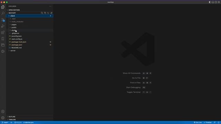Open Explorer views and more actions menu
Viewport: 221px width, 124px height.
[x=50, y=6]
